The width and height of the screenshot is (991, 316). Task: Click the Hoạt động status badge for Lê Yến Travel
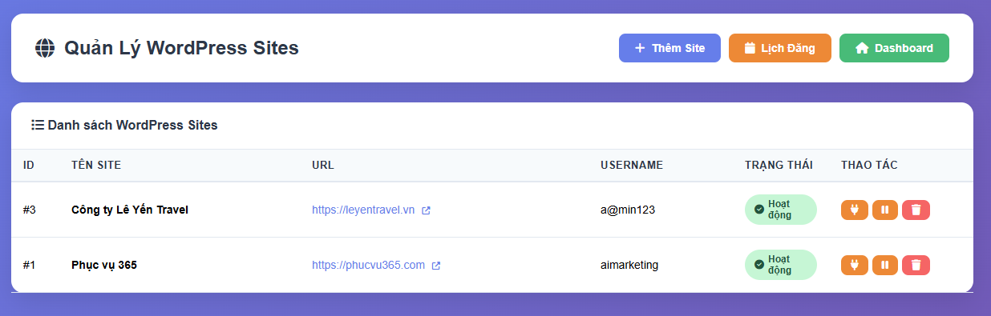click(x=780, y=210)
